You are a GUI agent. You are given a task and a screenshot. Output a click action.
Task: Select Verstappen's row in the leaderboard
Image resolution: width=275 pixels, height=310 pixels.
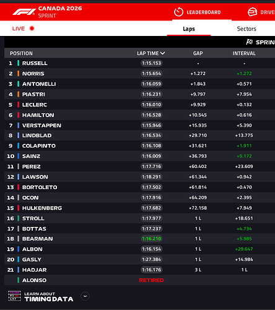139,125
